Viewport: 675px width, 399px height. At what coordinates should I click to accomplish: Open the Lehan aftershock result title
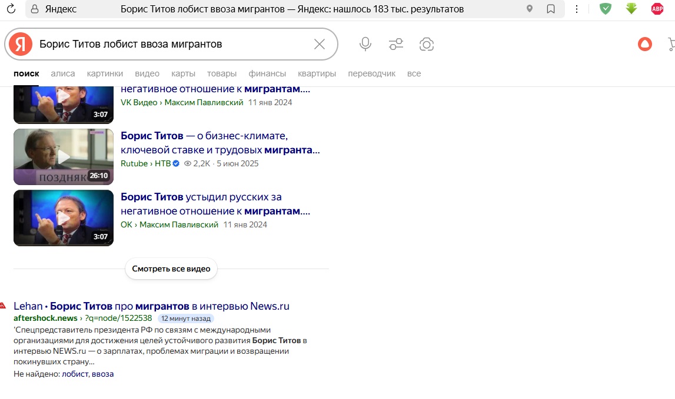pos(151,306)
